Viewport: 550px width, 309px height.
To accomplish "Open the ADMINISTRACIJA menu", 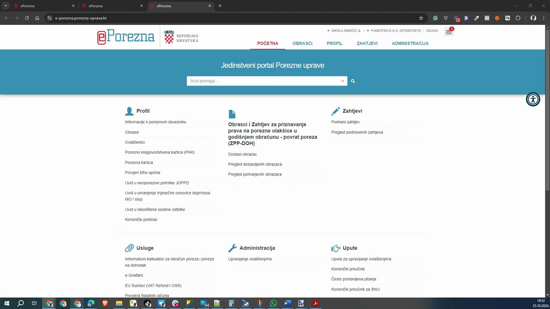I will click(410, 43).
